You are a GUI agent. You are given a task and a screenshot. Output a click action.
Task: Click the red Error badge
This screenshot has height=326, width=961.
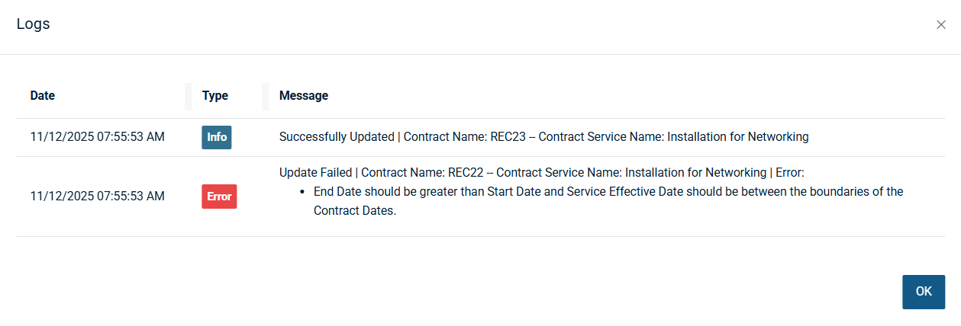[x=219, y=197]
